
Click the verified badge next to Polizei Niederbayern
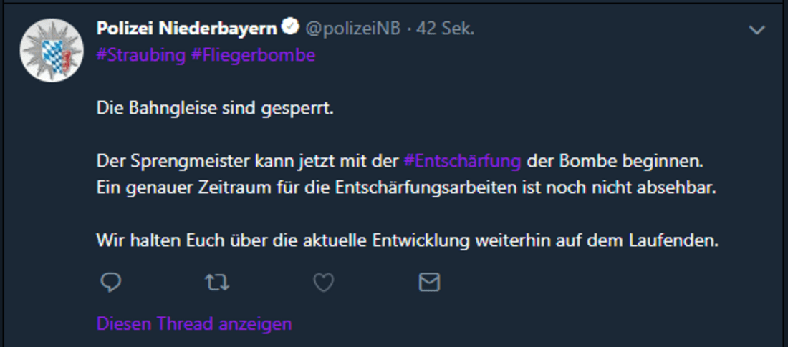click(x=289, y=29)
